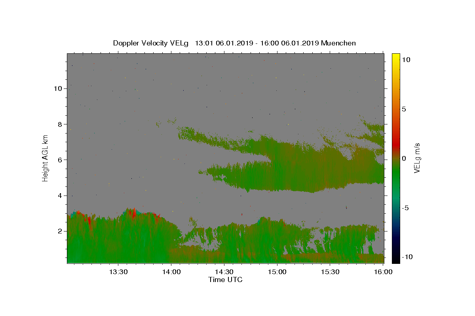Click the black bottom of the colorbar
475x316 pixels.
pos(395,260)
